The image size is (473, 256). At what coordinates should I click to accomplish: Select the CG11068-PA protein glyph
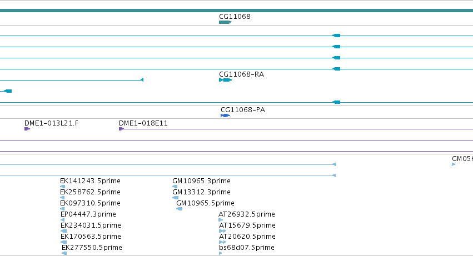[x=225, y=116]
